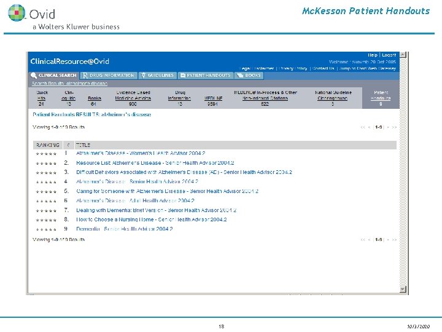This screenshot has height=332, width=442.
Task: Open Resource List Alzheimer's Disease handout
Action: coord(155,163)
